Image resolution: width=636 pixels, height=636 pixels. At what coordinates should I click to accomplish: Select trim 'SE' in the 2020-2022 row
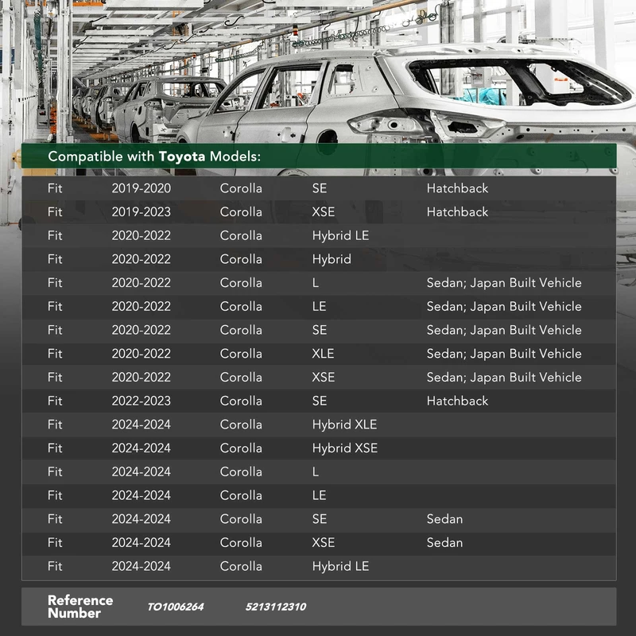[x=320, y=330]
